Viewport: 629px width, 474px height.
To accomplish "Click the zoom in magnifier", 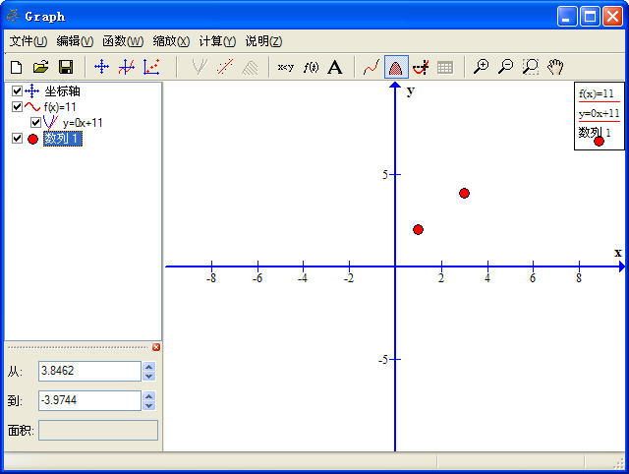I will coord(481,67).
